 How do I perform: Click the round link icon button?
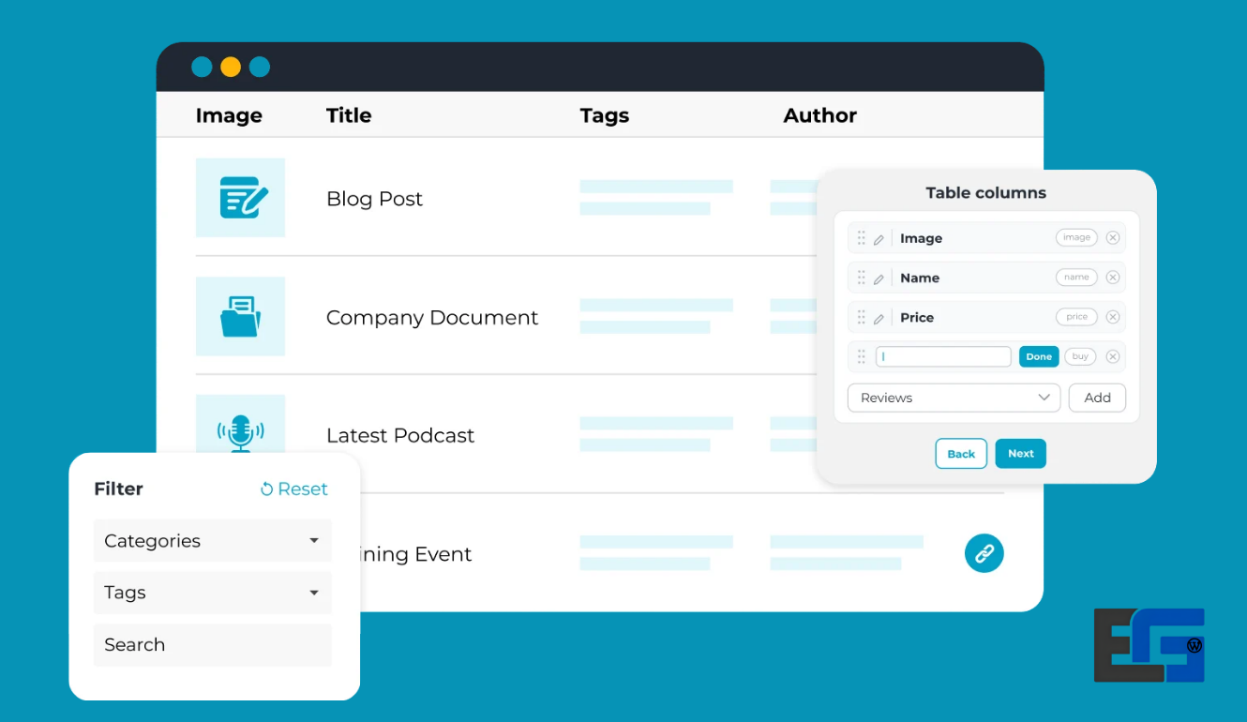[984, 553]
